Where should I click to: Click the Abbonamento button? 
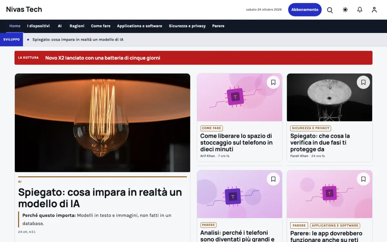click(x=305, y=10)
